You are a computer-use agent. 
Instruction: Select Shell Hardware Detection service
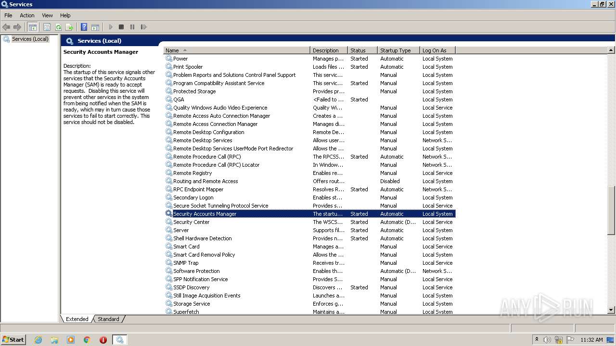point(309,238)
